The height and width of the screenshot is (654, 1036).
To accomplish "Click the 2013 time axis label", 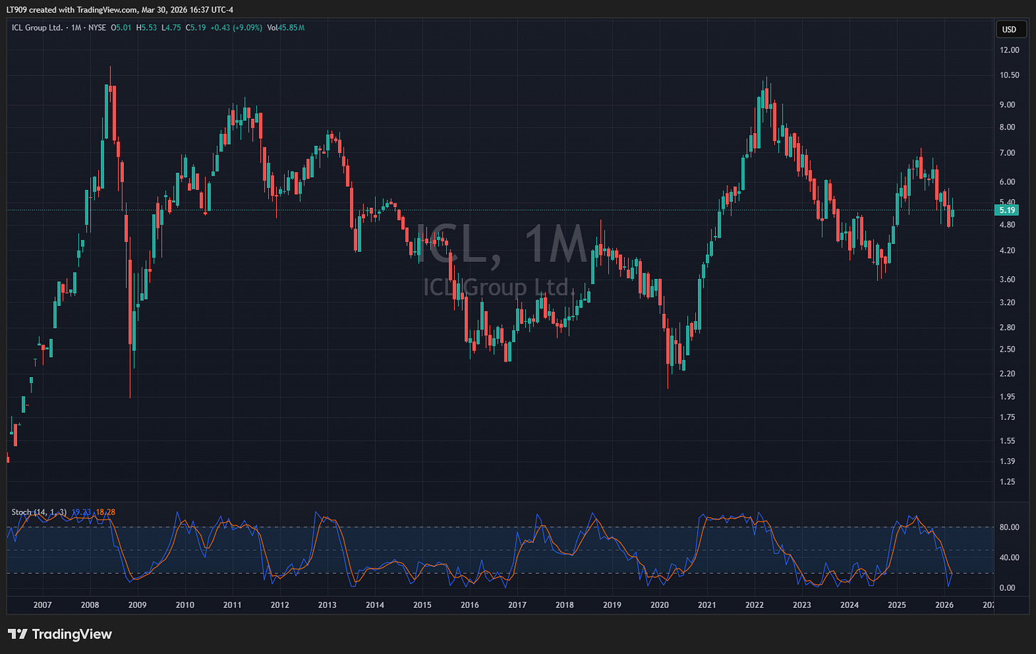I will point(327,606).
